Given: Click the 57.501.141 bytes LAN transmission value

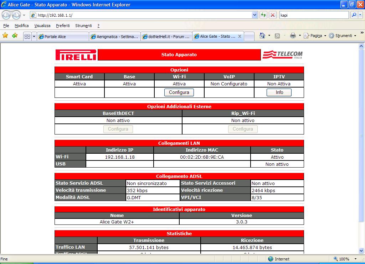Looking at the screenshot, I should click(x=149, y=248).
